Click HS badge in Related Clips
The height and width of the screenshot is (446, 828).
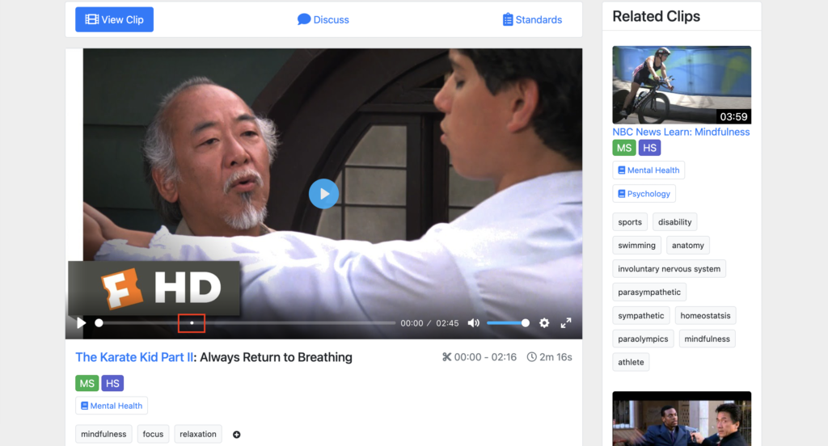click(x=649, y=148)
